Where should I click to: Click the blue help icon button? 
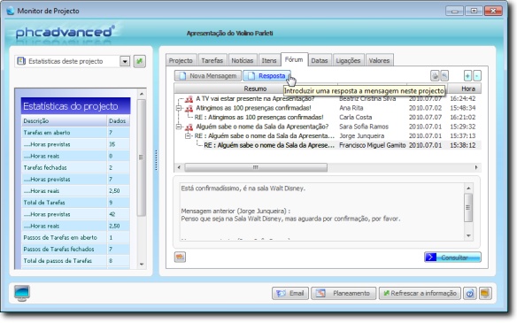[470, 293]
